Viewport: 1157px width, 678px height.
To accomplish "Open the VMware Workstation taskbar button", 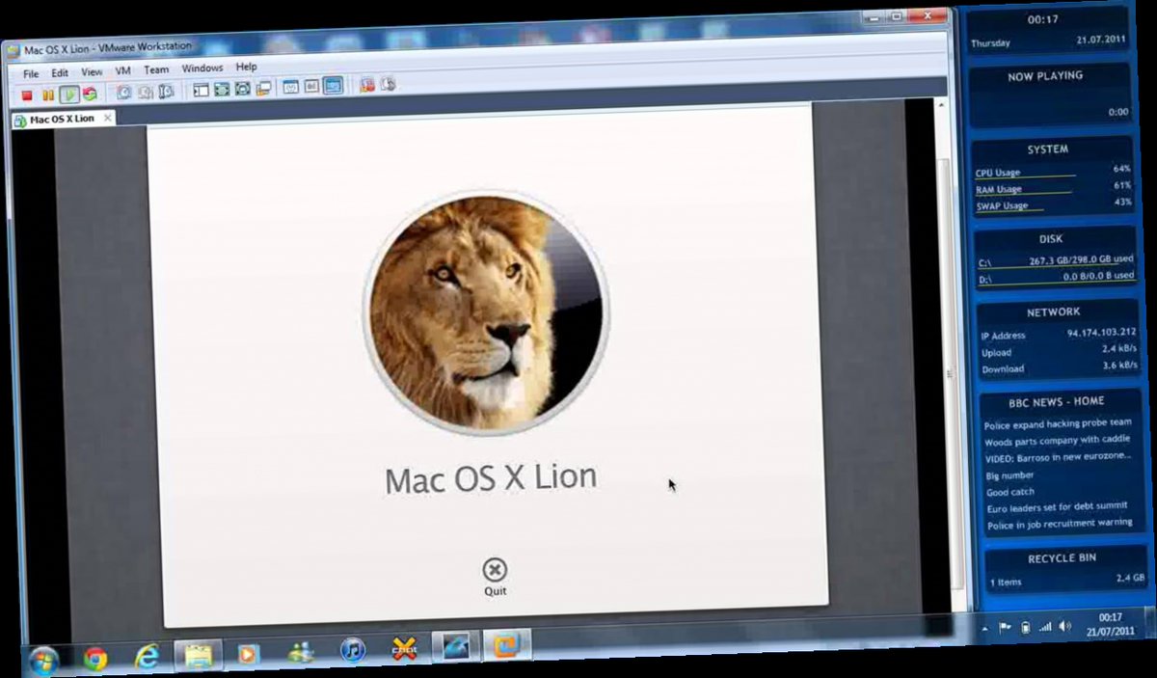I will coord(507,644).
